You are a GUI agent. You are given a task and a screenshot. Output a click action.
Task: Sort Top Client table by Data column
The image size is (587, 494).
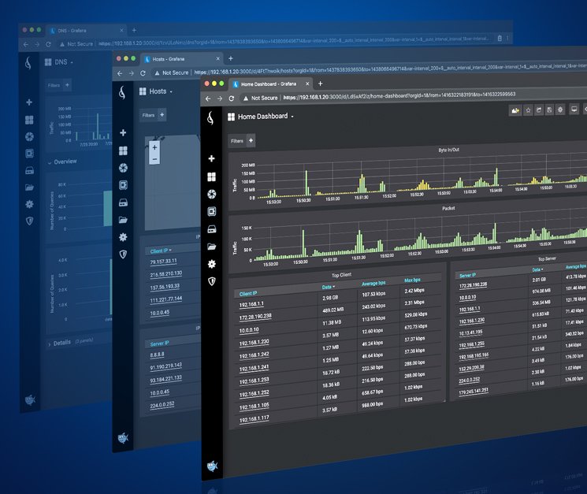[329, 287]
